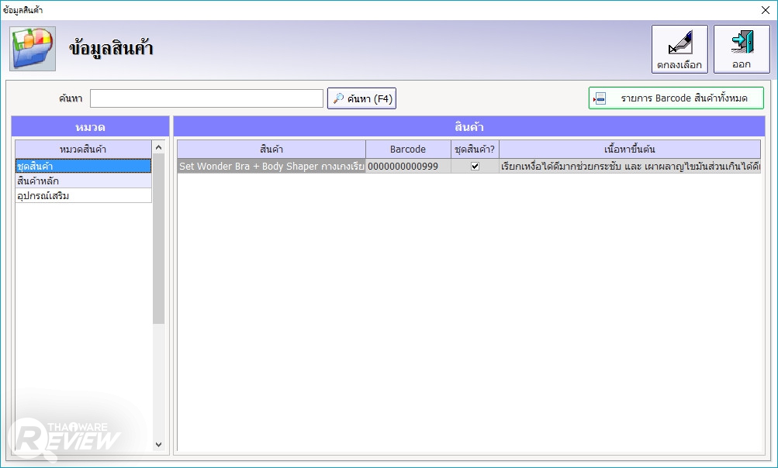778x468 pixels.
Task: Toggle the ชุดสินค้า? checkbox for Set Wonder Bra
Action: coord(475,166)
